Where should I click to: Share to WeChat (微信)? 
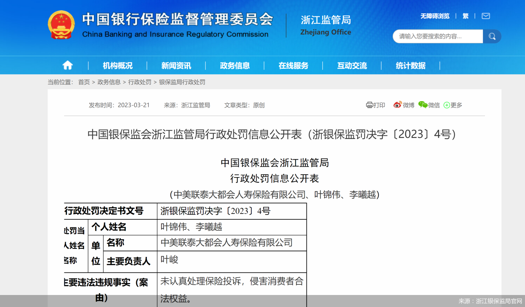point(429,105)
